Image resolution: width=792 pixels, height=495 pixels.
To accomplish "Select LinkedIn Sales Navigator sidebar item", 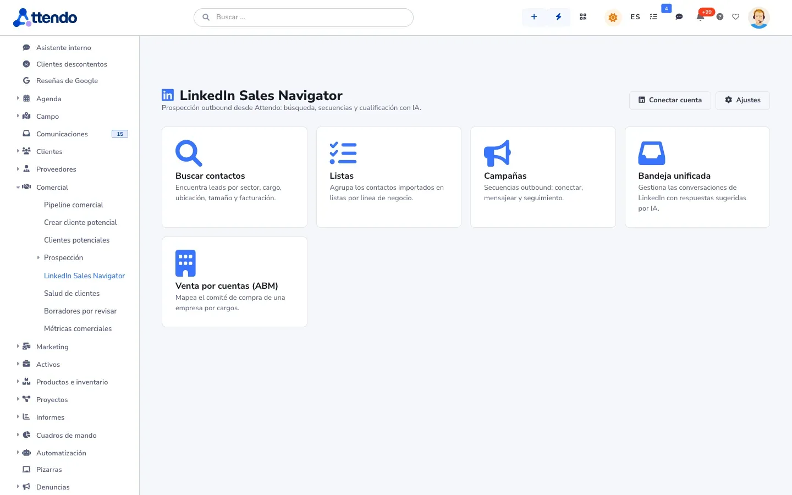I will 84,276.
